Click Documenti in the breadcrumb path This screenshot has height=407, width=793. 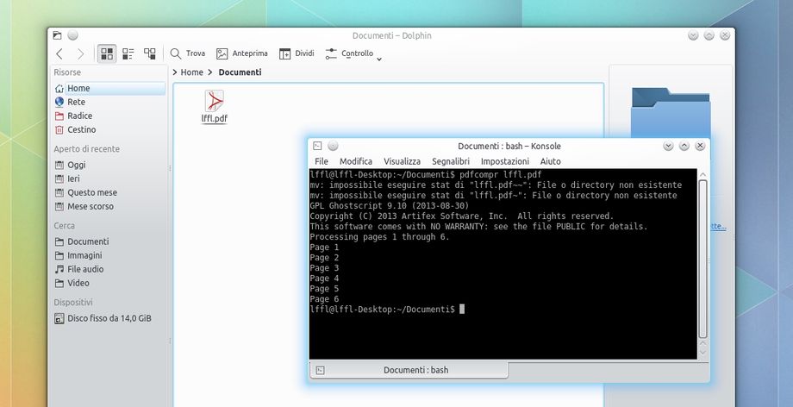[240, 72]
